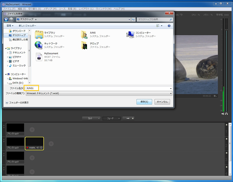This screenshot has width=233, height=182.
Task: Click the search magnifier icon
Action: tap(171, 20)
